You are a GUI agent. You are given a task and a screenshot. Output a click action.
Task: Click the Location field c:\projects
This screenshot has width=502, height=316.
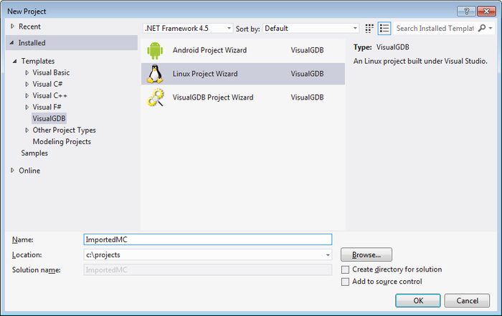pos(208,255)
